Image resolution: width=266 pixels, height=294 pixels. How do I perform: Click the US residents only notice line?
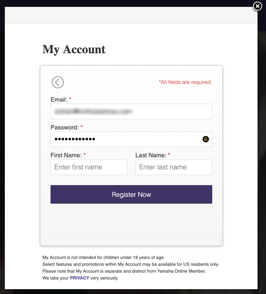pyautogui.click(x=131, y=264)
